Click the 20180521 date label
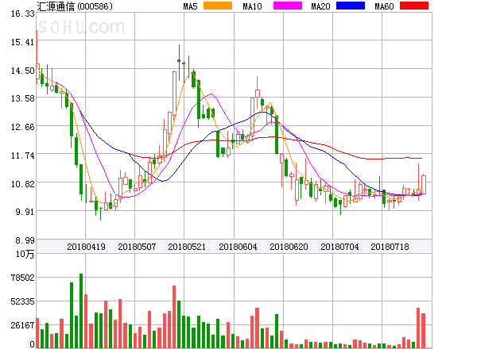 [x=187, y=247]
